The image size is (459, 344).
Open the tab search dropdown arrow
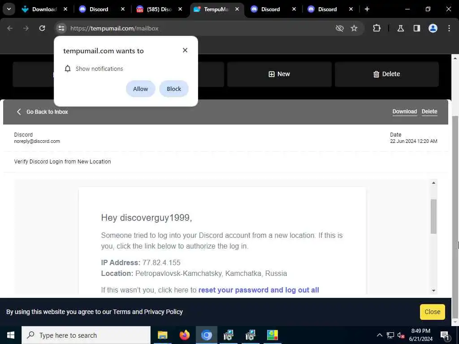pos(9,9)
